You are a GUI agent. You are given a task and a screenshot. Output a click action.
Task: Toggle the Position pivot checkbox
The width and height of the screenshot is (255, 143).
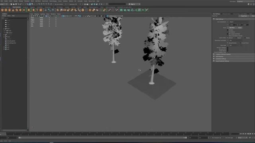tap(228, 30)
